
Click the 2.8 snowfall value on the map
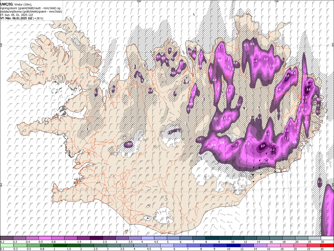(308, 89)
